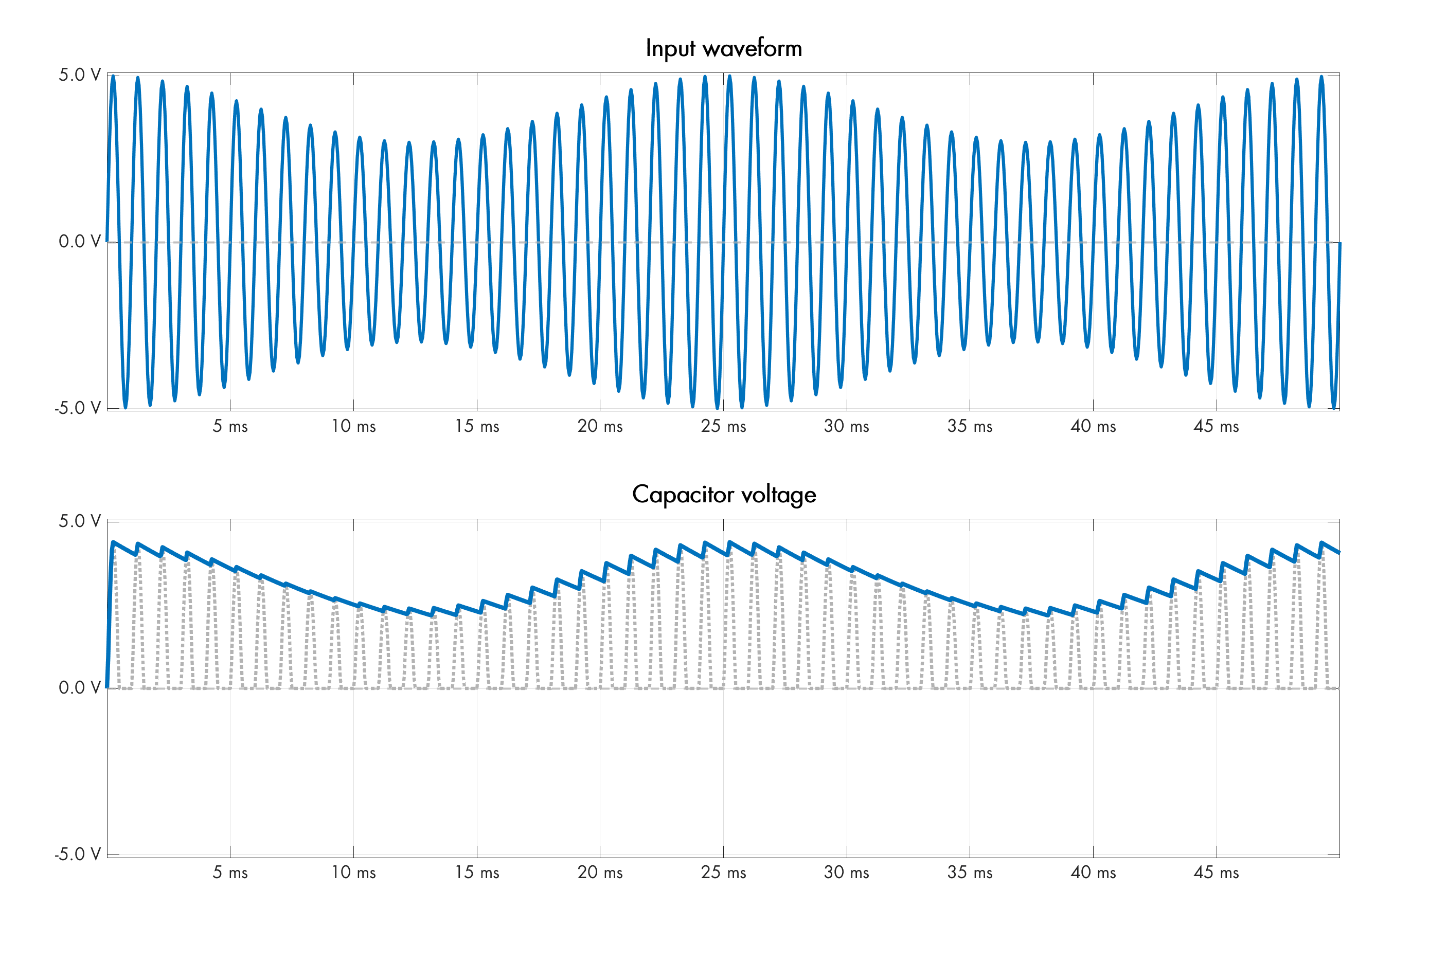Click 15 ms tick label under capacitor voltage plot

tap(477, 872)
